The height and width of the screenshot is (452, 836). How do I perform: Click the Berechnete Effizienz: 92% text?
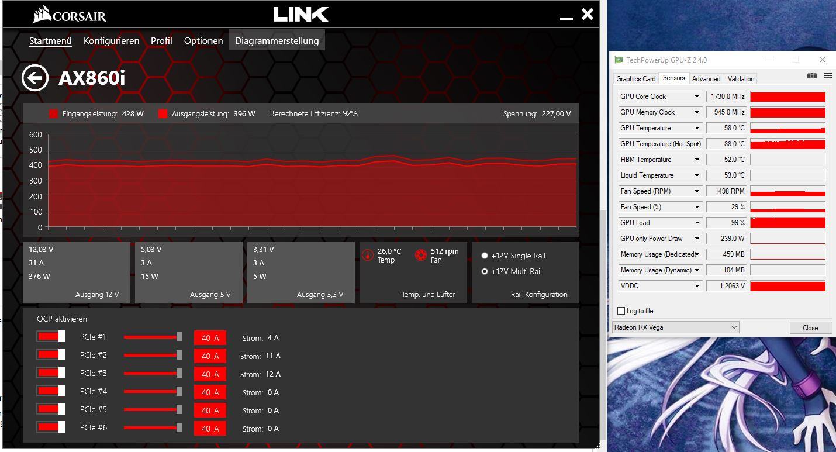point(314,113)
